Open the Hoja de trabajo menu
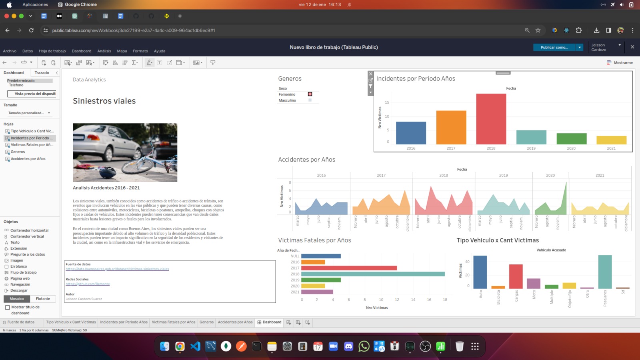 pyautogui.click(x=52, y=51)
